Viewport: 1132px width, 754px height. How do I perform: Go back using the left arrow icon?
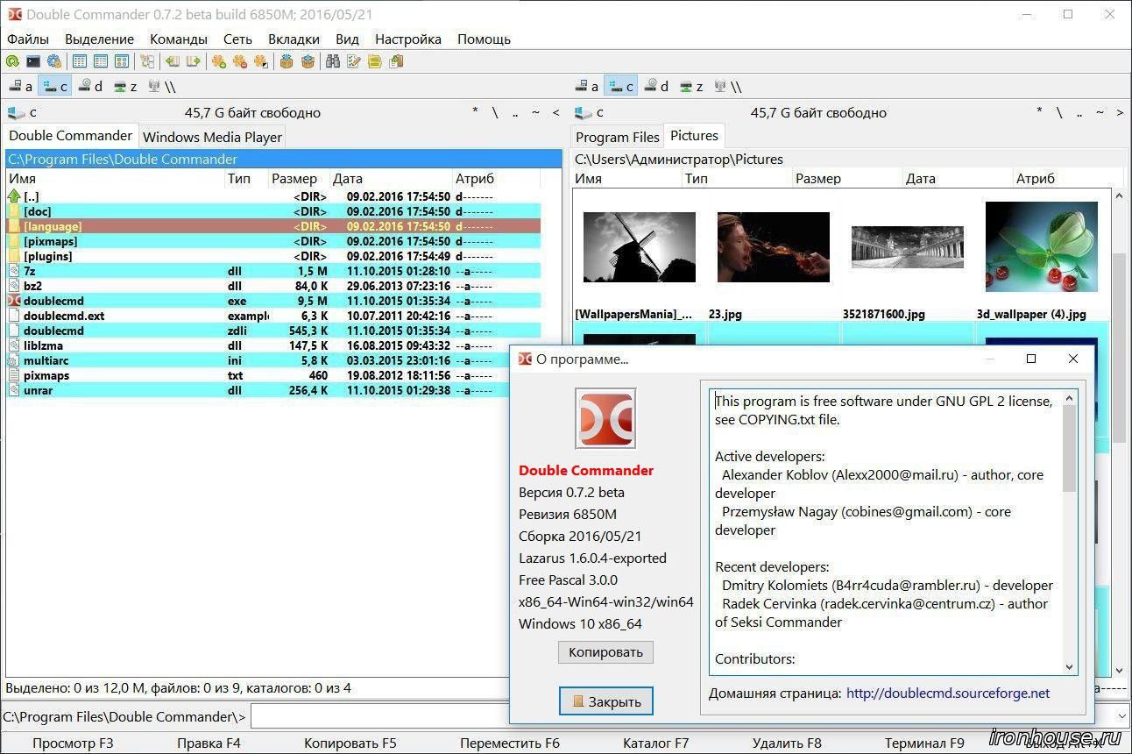point(173,61)
